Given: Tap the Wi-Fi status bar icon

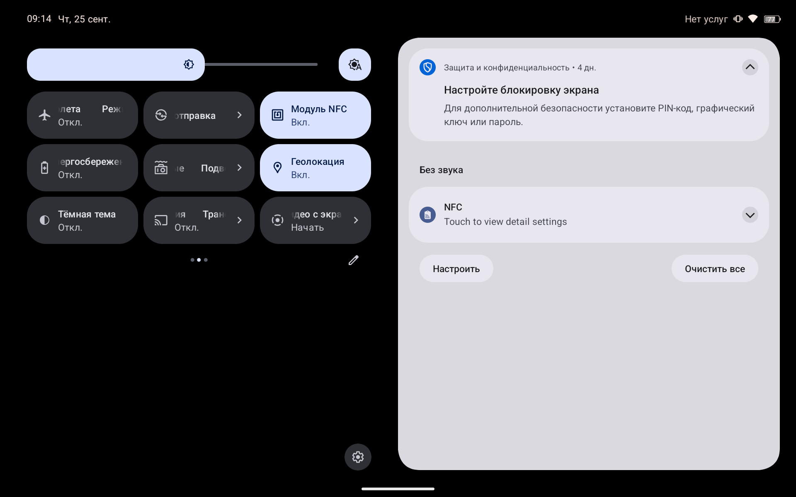Looking at the screenshot, I should pyautogui.click(x=753, y=19).
